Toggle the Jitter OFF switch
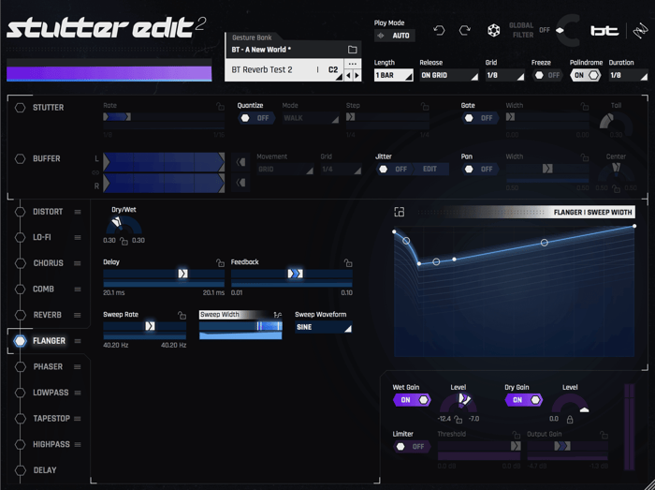This screenshot has height=490, width=655. (x=395, y=169)
